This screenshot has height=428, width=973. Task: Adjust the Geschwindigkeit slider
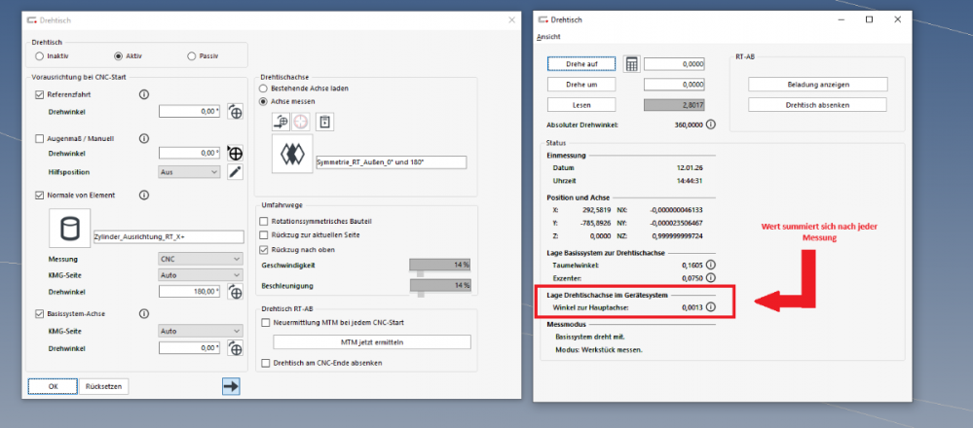421,274
